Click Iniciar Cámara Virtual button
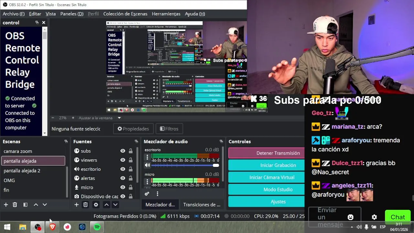Image resolution: width=414 pixels, height=233 pixels. click(267, 177)
